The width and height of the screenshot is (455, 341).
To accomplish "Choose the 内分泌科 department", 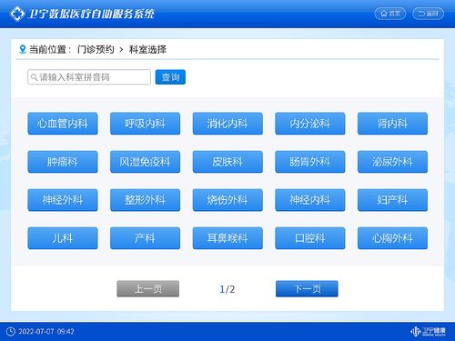I will tap(310, 124).
